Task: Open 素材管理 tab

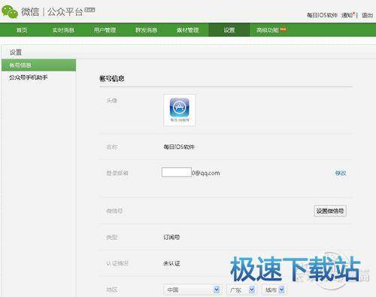Action: (x=187, y=30)
